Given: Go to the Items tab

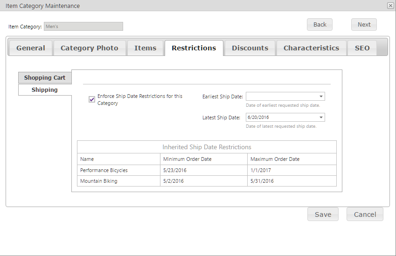Looking at the screenshot, I should click(x=145, y=48).
